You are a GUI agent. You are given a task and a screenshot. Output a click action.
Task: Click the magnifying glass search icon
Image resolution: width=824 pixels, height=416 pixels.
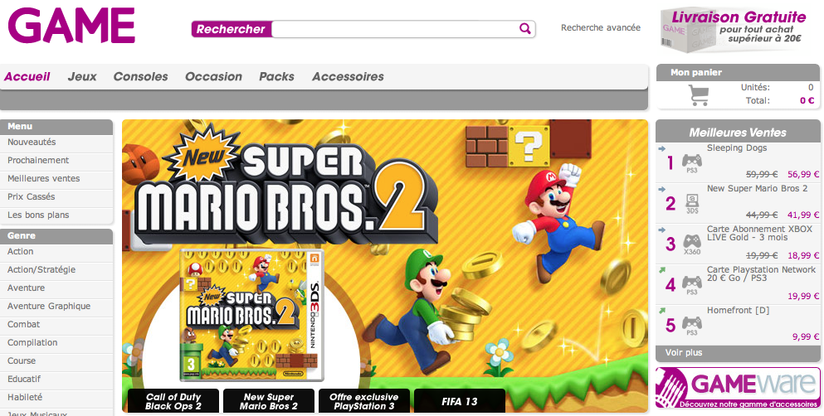[524, 28]
